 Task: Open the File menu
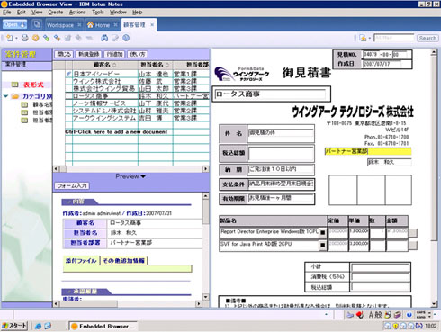click(x=7, y=13)
